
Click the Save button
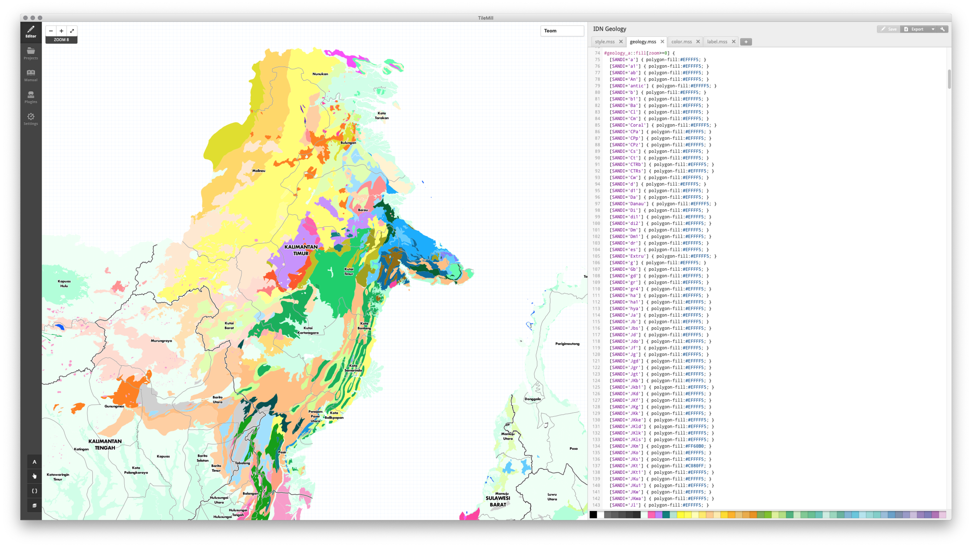[888, 29]
